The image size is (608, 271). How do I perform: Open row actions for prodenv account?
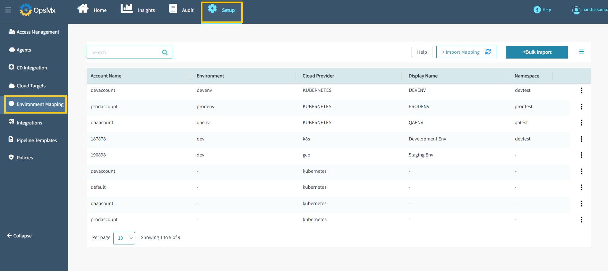coord(581,107)
